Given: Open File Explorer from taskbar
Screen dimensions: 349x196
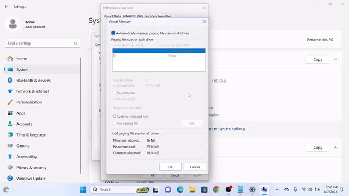Looking at the screenshot, I should (192, 189).
